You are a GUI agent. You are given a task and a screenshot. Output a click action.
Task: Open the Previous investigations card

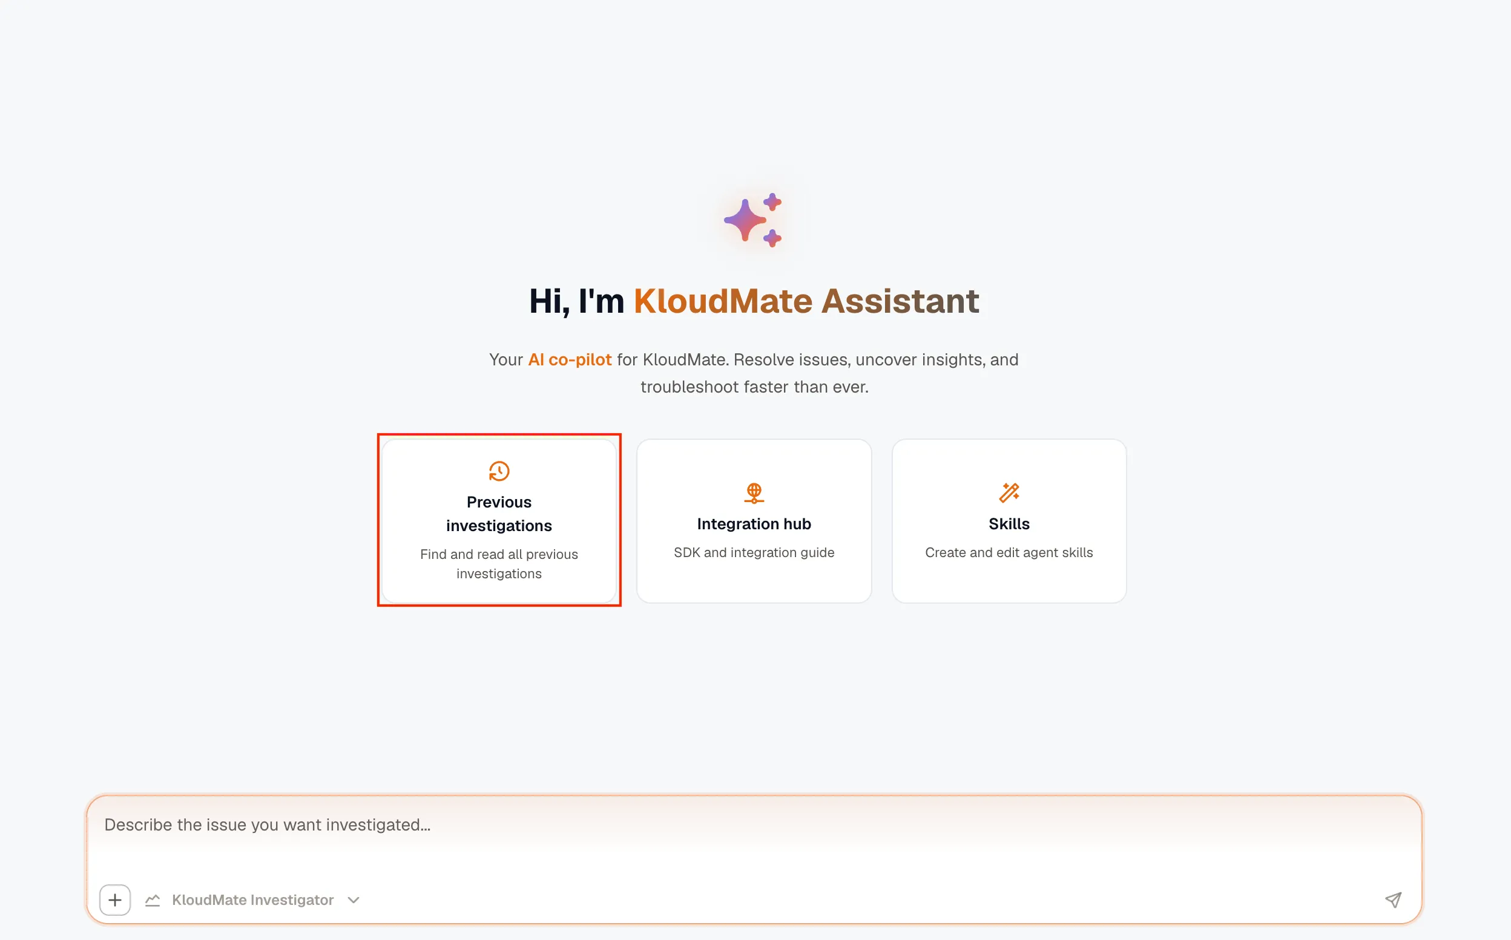[499, 520]
